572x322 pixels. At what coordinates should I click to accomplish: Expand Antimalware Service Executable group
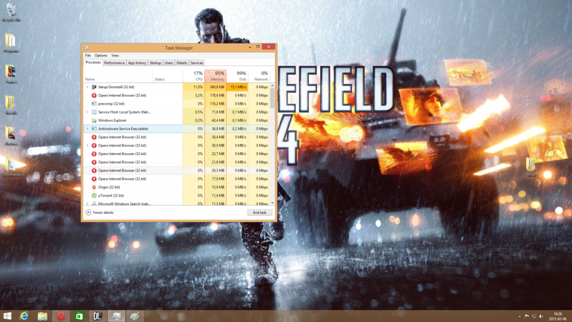tap(87, 129)
